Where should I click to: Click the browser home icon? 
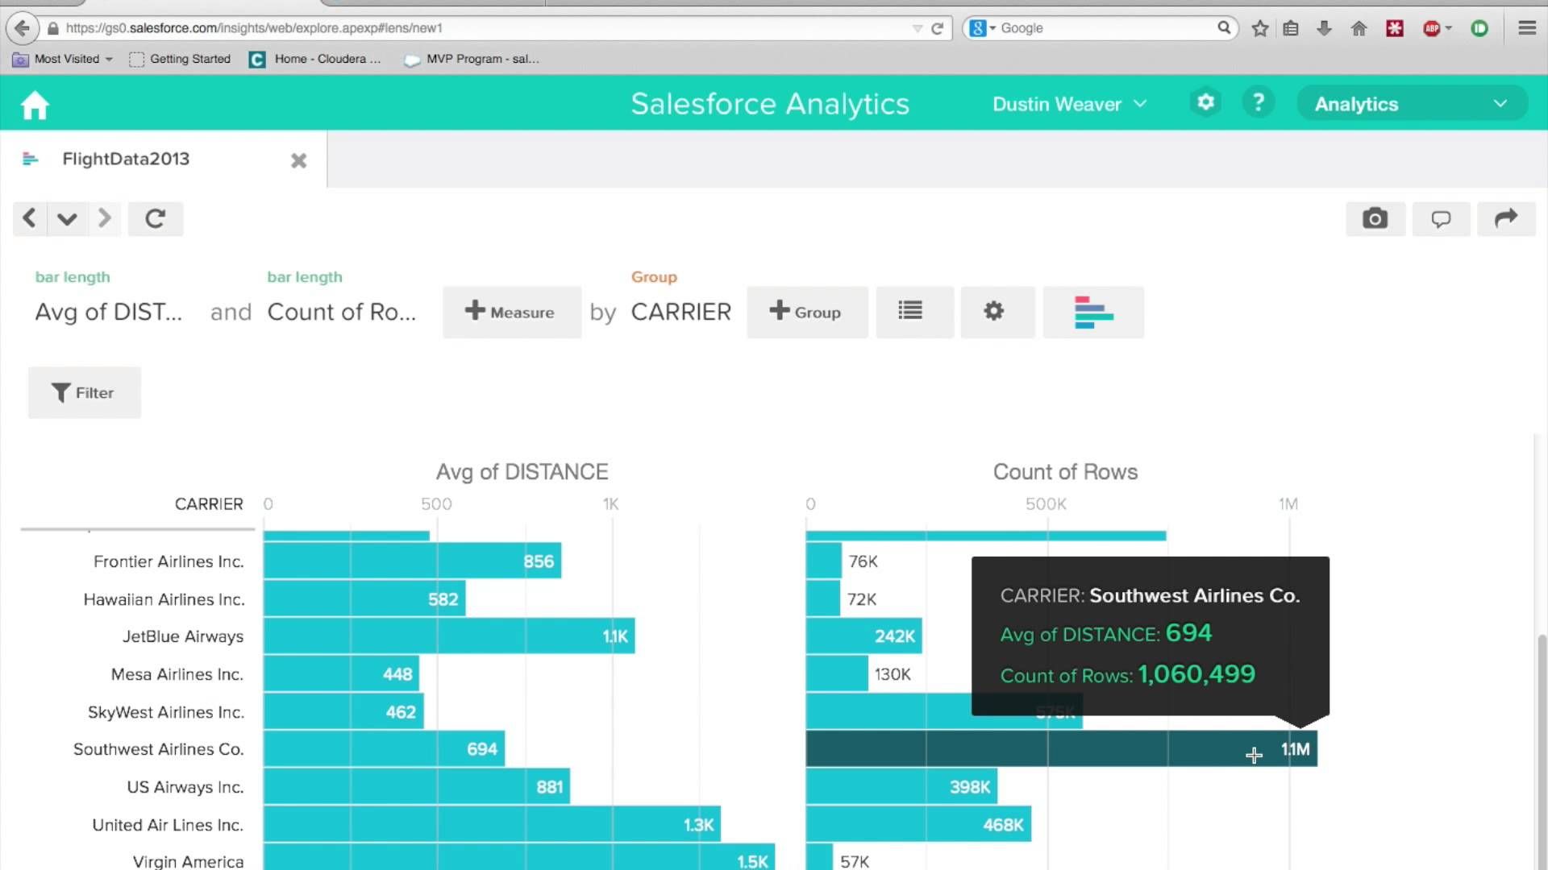click(1359, 28)
